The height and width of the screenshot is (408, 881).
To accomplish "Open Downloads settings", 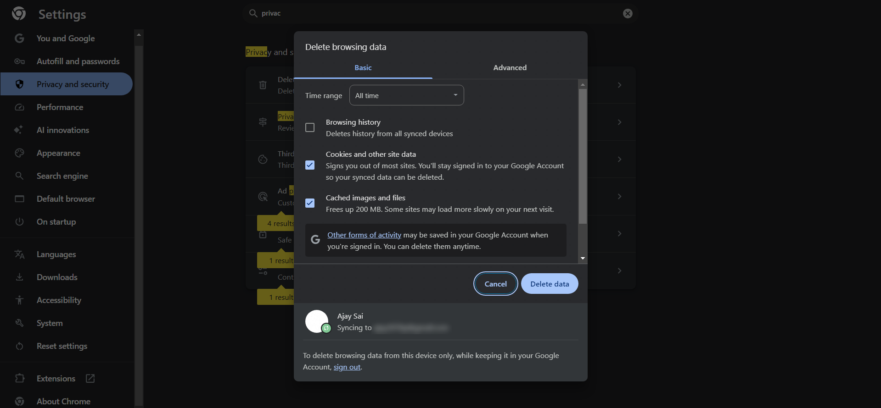I will tap(67, 277).
